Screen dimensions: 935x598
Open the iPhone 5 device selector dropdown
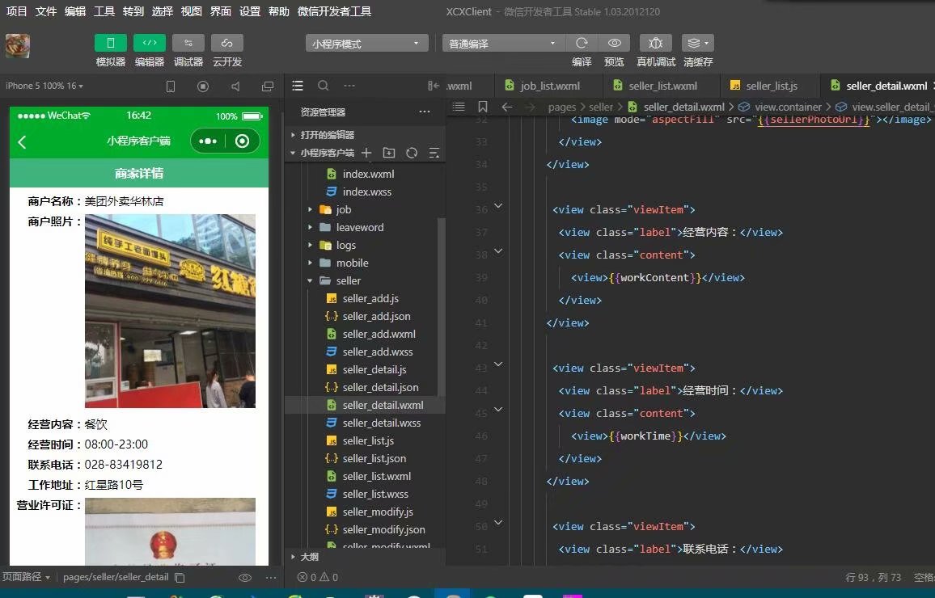(x=44, y=86)
